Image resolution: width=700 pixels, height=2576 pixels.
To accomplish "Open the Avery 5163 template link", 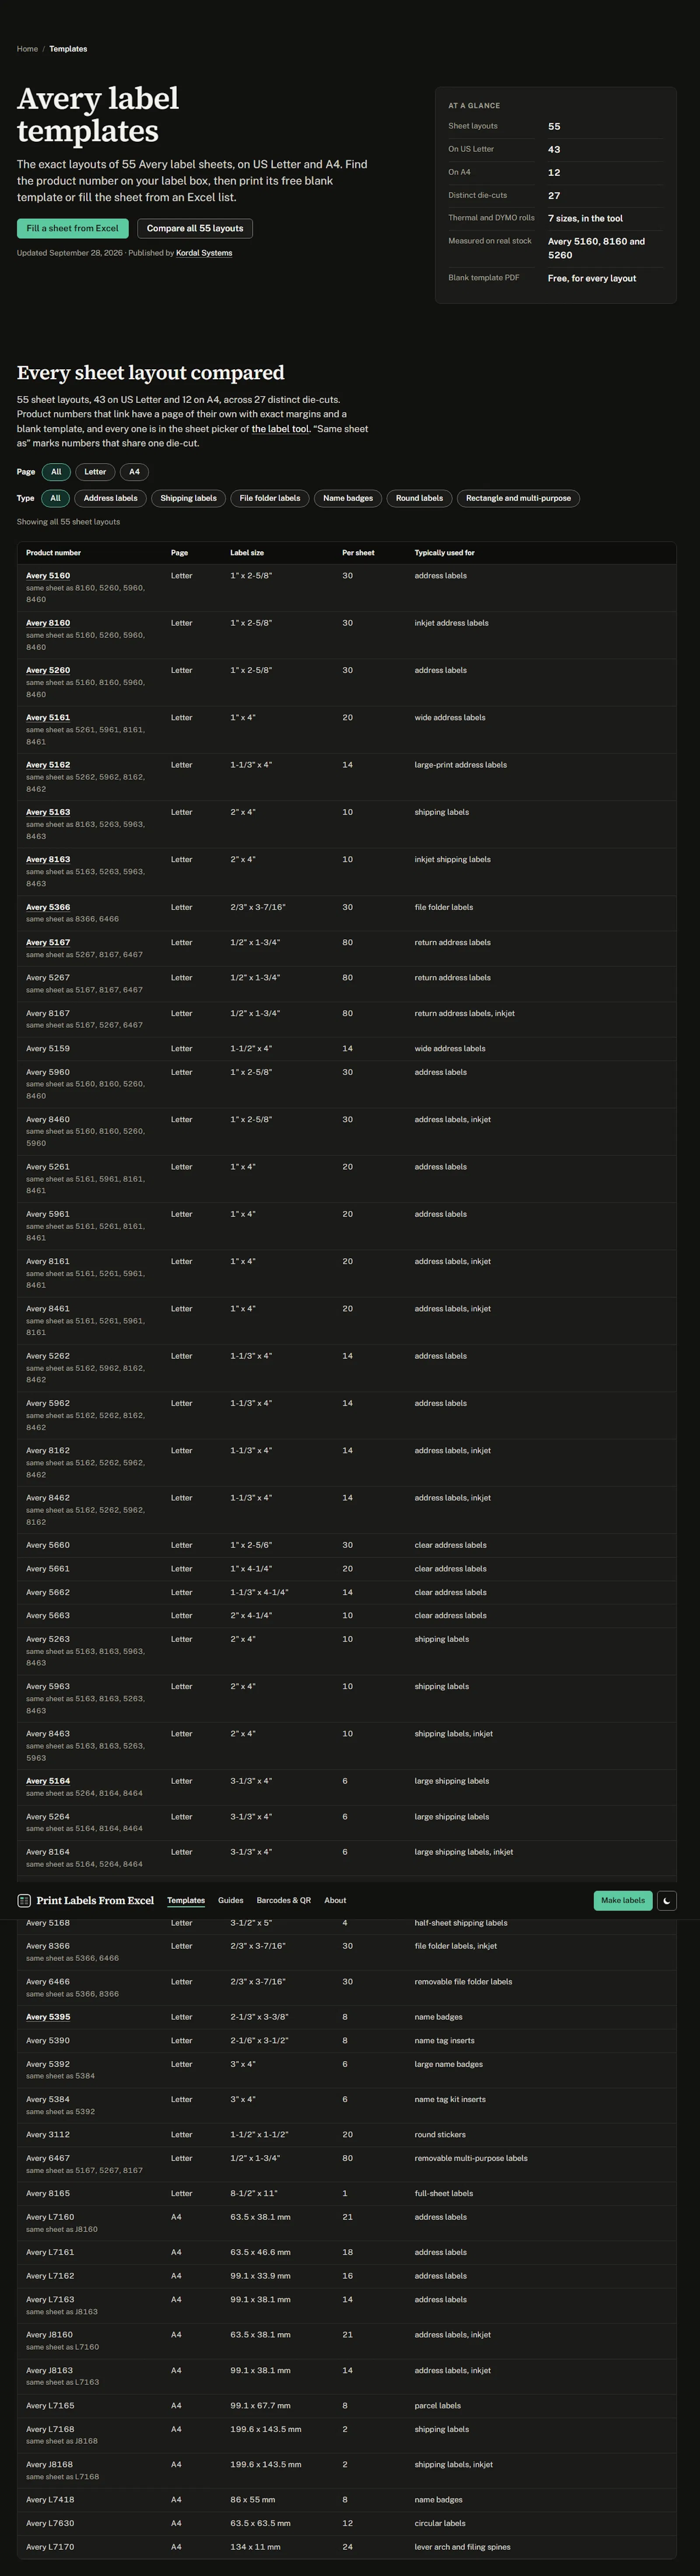I will 48,812.
